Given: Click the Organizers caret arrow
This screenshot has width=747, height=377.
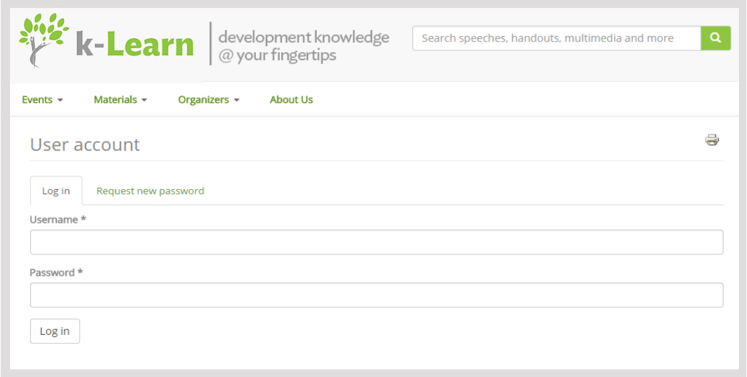Looking at the screenshot, I should [x=237, y=100].
